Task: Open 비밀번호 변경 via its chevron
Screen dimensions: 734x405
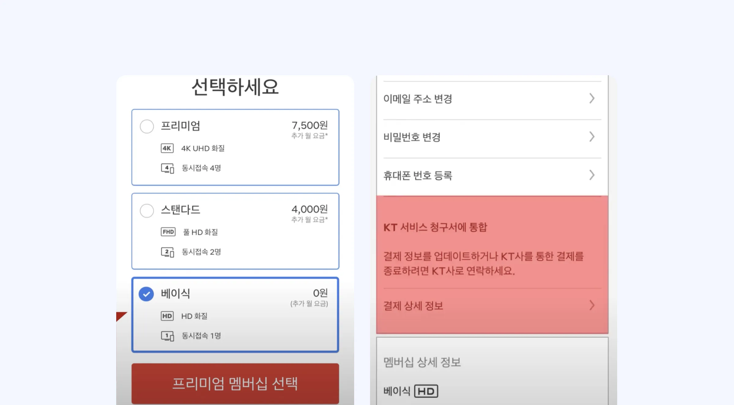Action: [x=592, y=137]
